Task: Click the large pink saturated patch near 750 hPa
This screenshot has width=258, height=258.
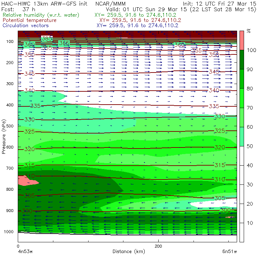Action: [27, 181]
